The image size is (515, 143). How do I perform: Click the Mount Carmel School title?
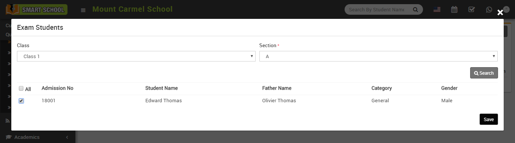pyautogui.click(x=132, y=9)
